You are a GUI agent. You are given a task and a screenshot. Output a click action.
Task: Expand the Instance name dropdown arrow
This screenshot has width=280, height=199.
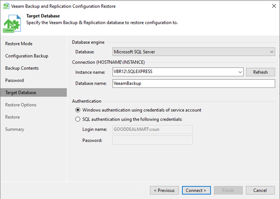240,72
